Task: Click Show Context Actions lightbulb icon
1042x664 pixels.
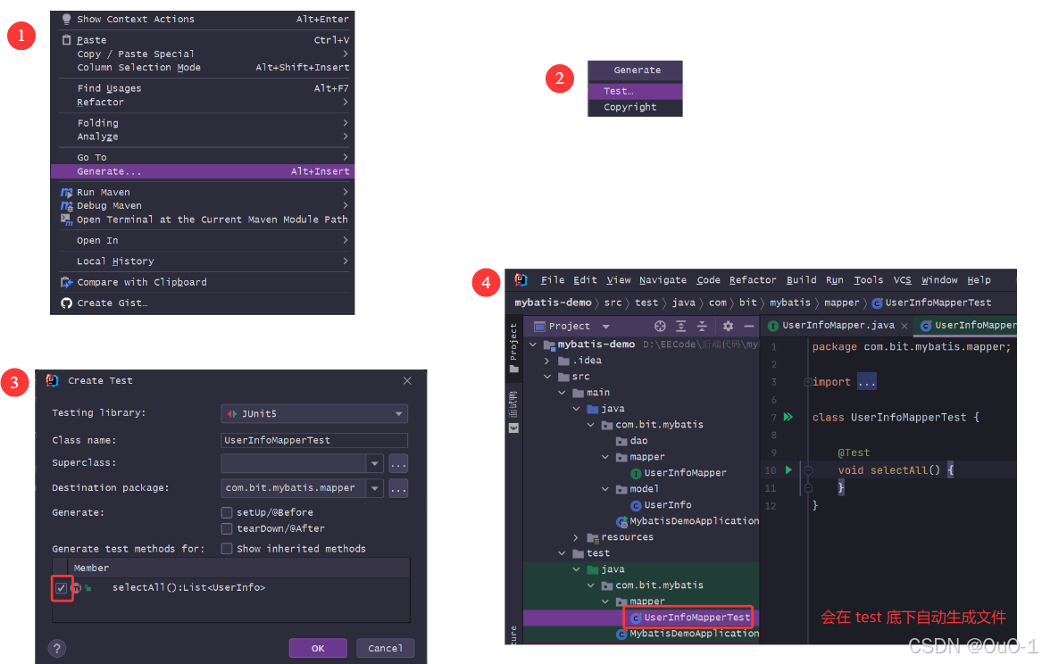Action: 66,20
